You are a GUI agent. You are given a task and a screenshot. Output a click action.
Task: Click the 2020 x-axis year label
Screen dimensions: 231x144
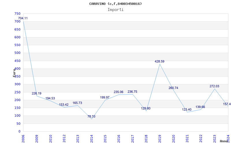[x=174, y=139]
